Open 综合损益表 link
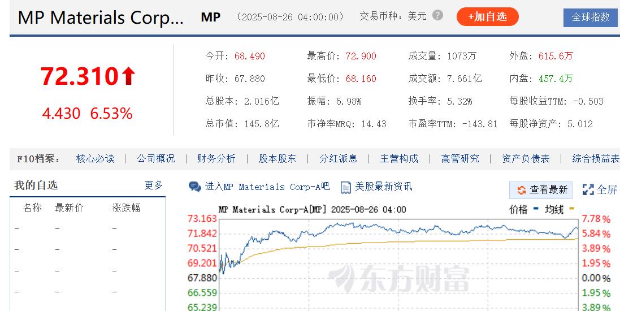 click(x=596, y=159)
